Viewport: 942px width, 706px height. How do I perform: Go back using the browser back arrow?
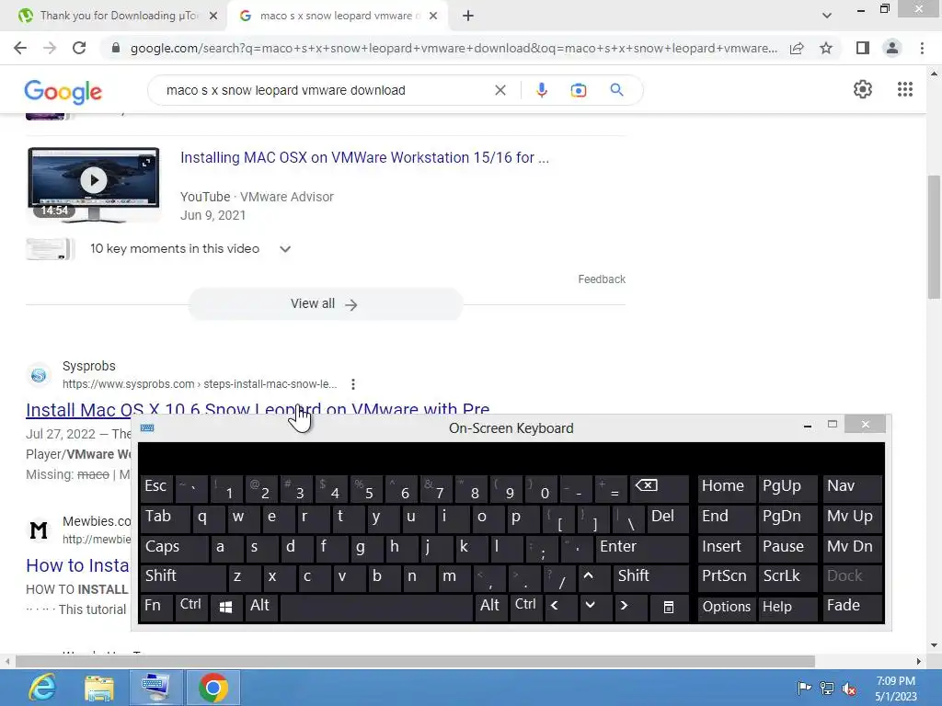point(20,48)
